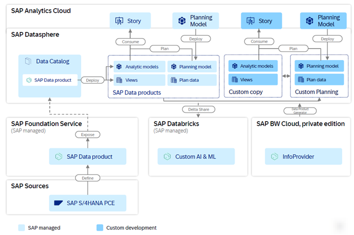Select SAP Data product box in Foundation Service
Screen dimensions: 354x235
tap(88, 157)
